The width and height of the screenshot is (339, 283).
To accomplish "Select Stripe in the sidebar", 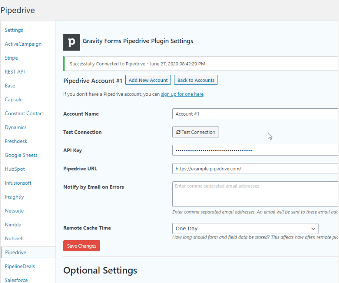I will pyautogui.click(x=11, y=58).
